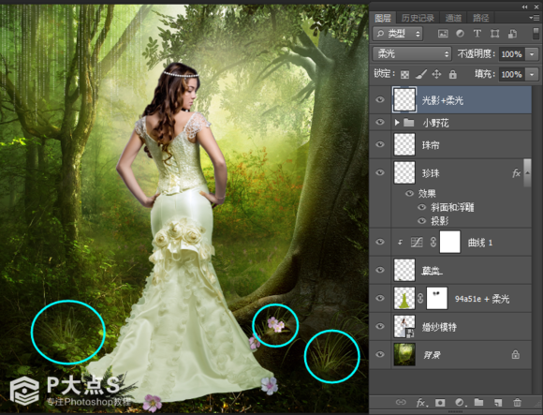Lock position move icon

tap(436, 74)
